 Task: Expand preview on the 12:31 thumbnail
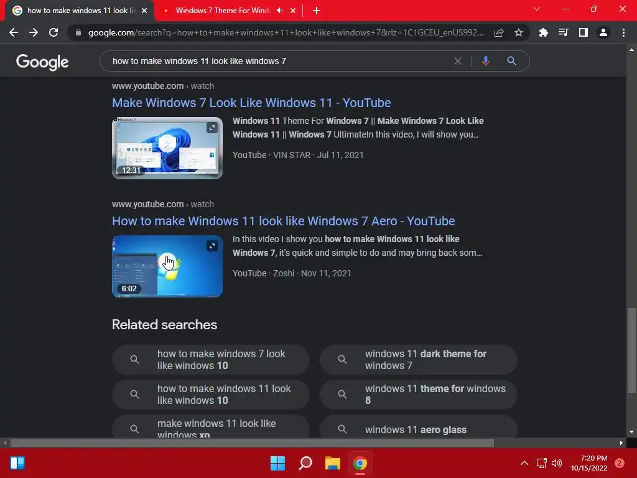pyautogui.click(x=212, y=128)
